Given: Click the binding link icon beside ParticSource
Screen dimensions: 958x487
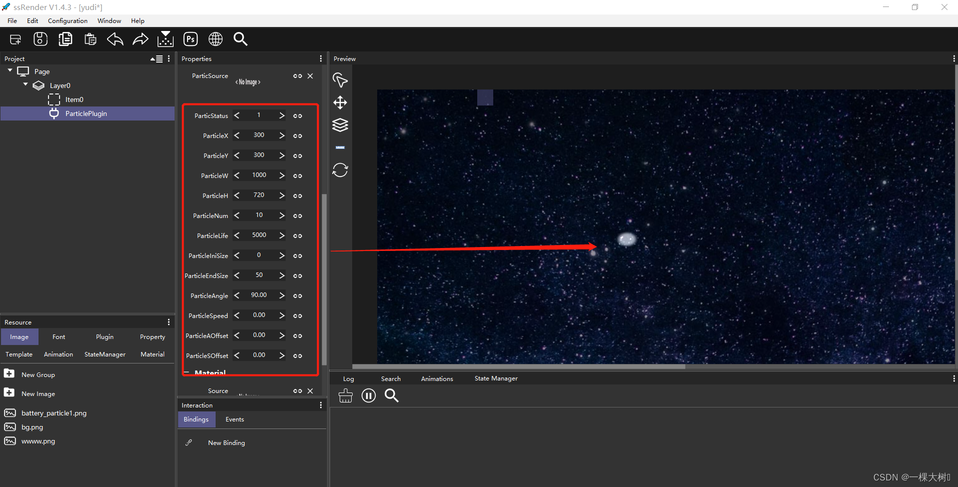Looking at the screenshot, I should tap(298, 76).
